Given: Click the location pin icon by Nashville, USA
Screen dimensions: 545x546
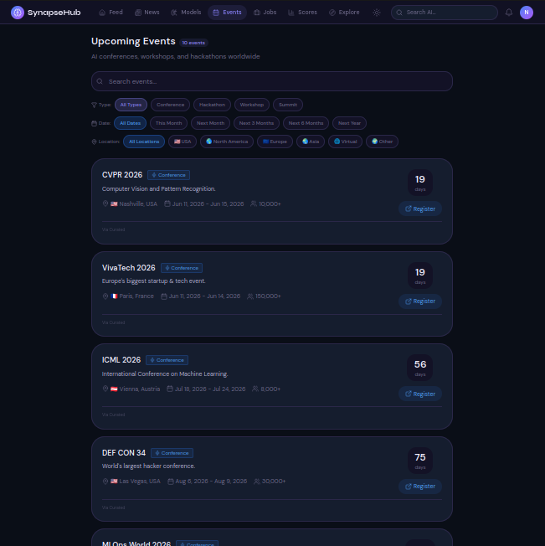Looking at the screenshot, I should (x=105, y=203).
